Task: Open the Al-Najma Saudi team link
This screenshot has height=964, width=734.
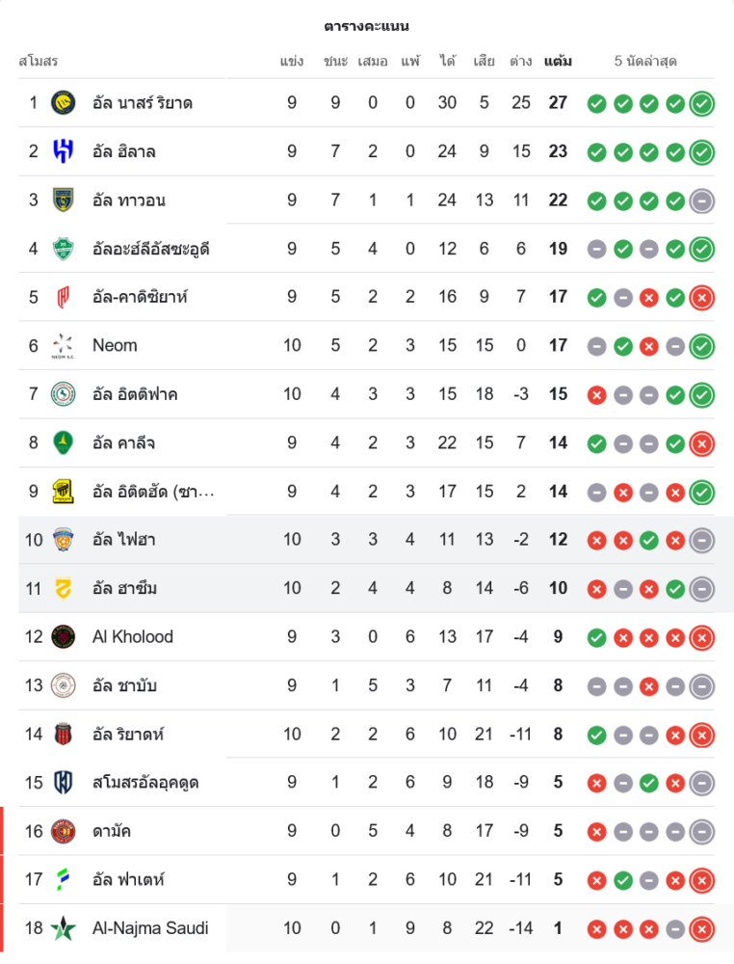Action: (x=150, y=928)
